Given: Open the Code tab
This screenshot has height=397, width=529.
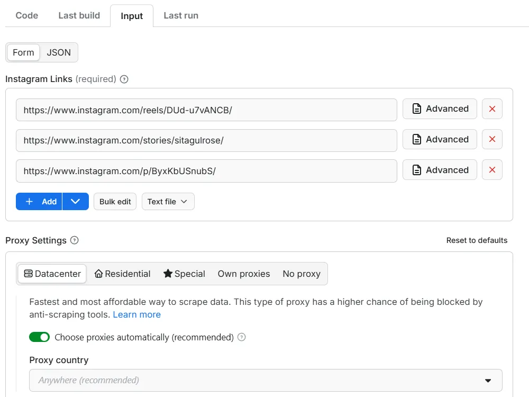Looking at the screenshot, I should [x=27, y=15].
